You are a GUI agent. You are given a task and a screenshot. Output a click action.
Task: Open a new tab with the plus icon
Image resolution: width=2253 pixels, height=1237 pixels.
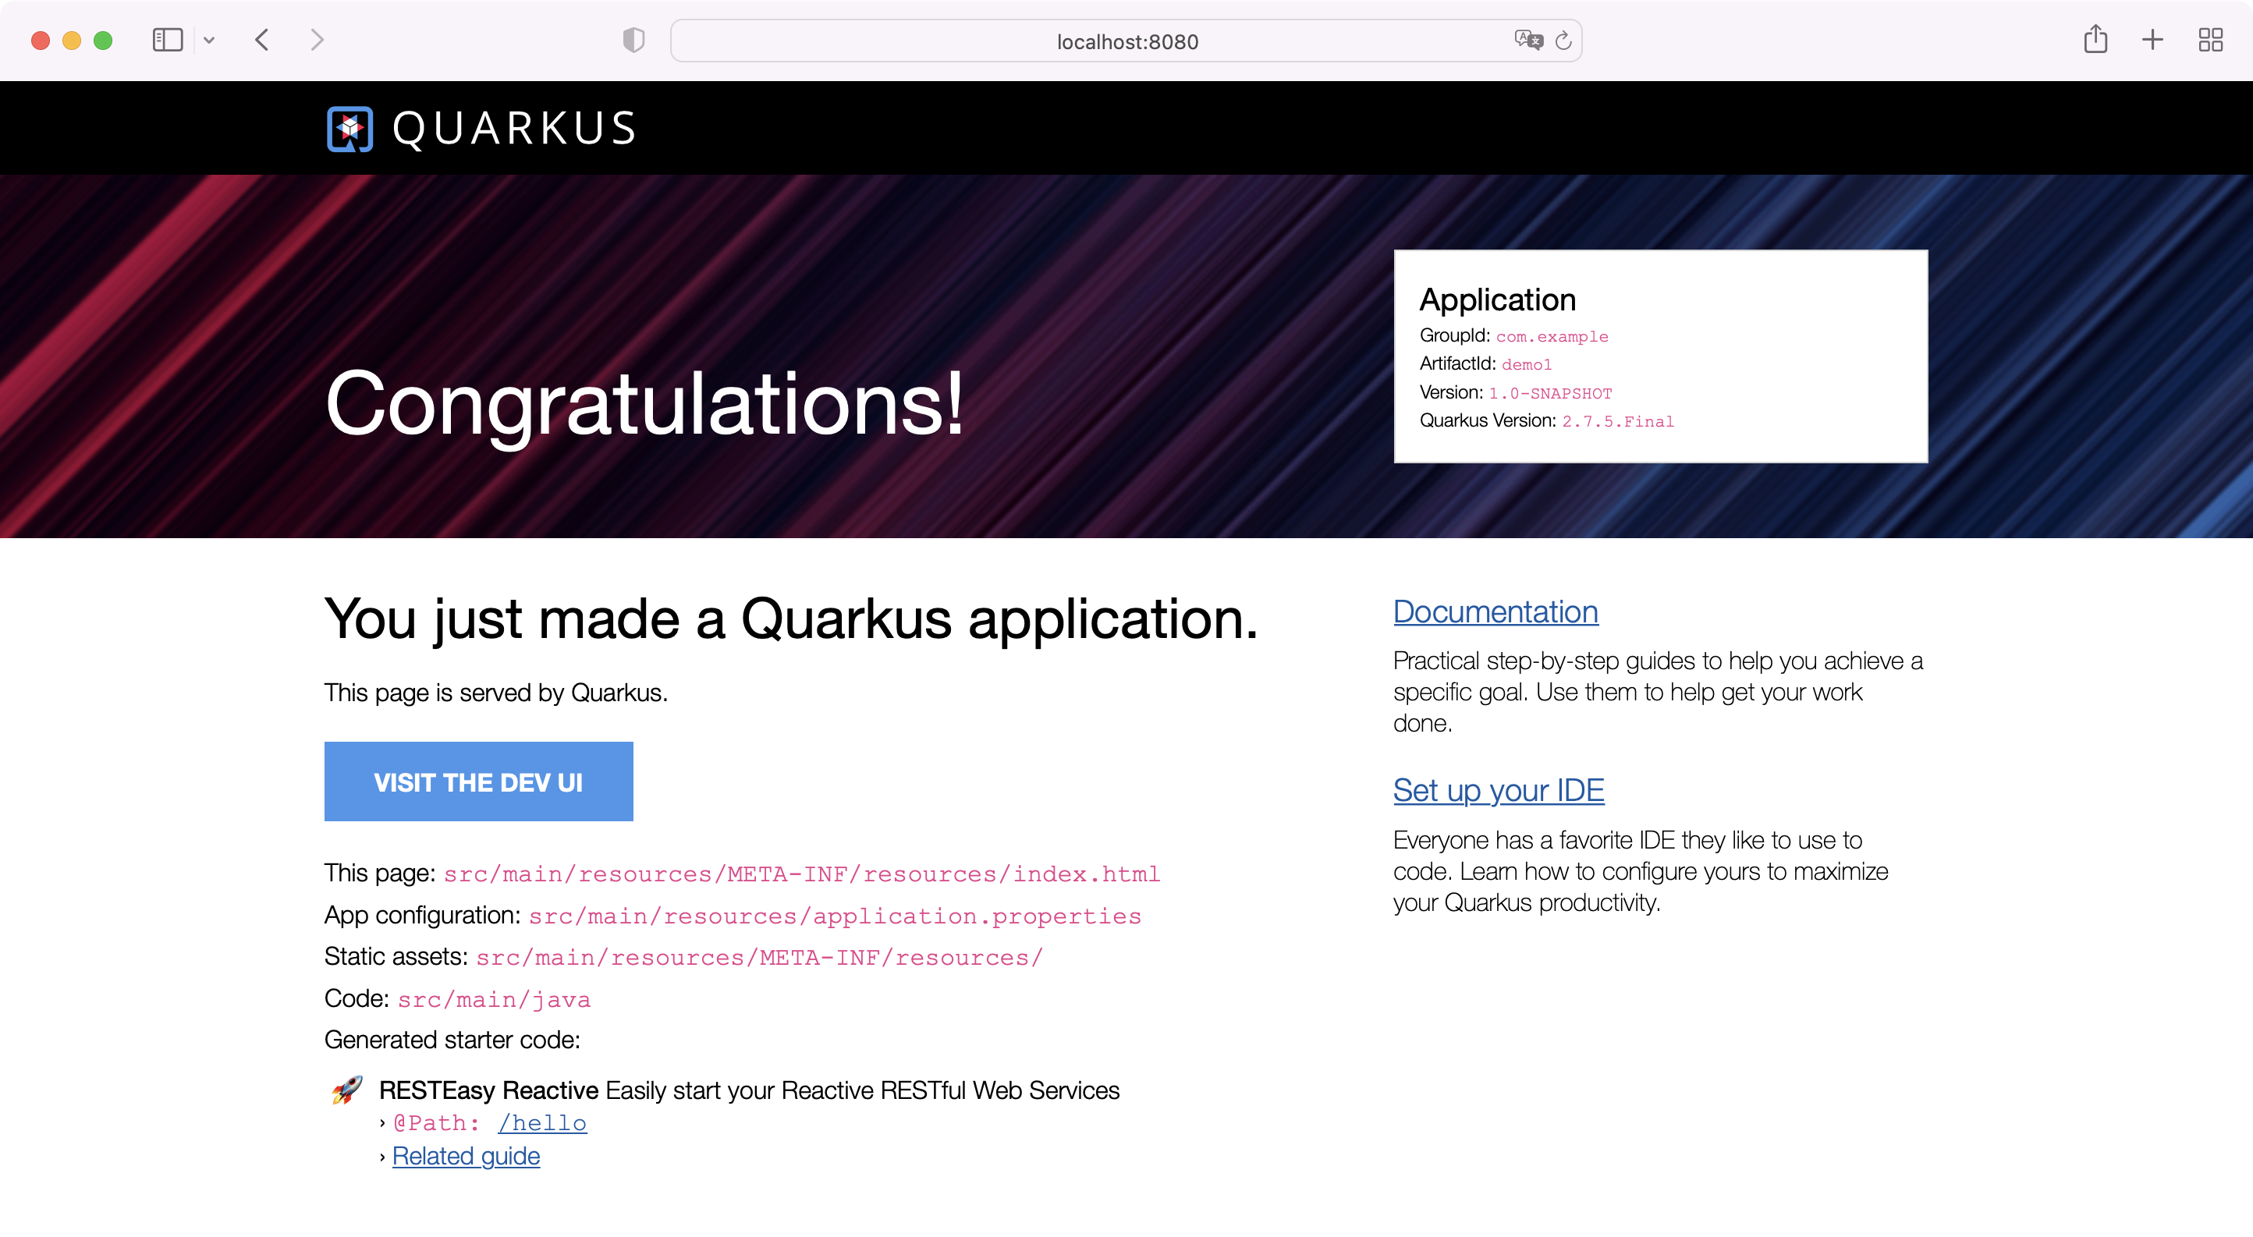coord(2153,41)
